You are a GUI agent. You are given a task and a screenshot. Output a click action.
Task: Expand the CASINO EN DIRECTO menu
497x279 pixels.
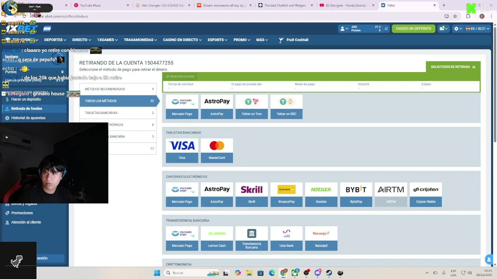click(x=182, y=40)
